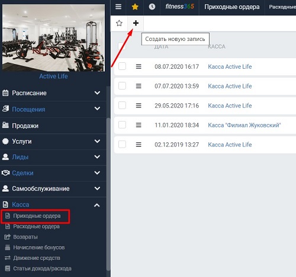Screen dimensions: 296x277
Task: Click the gym photo thumbnail
Action: 53,38
